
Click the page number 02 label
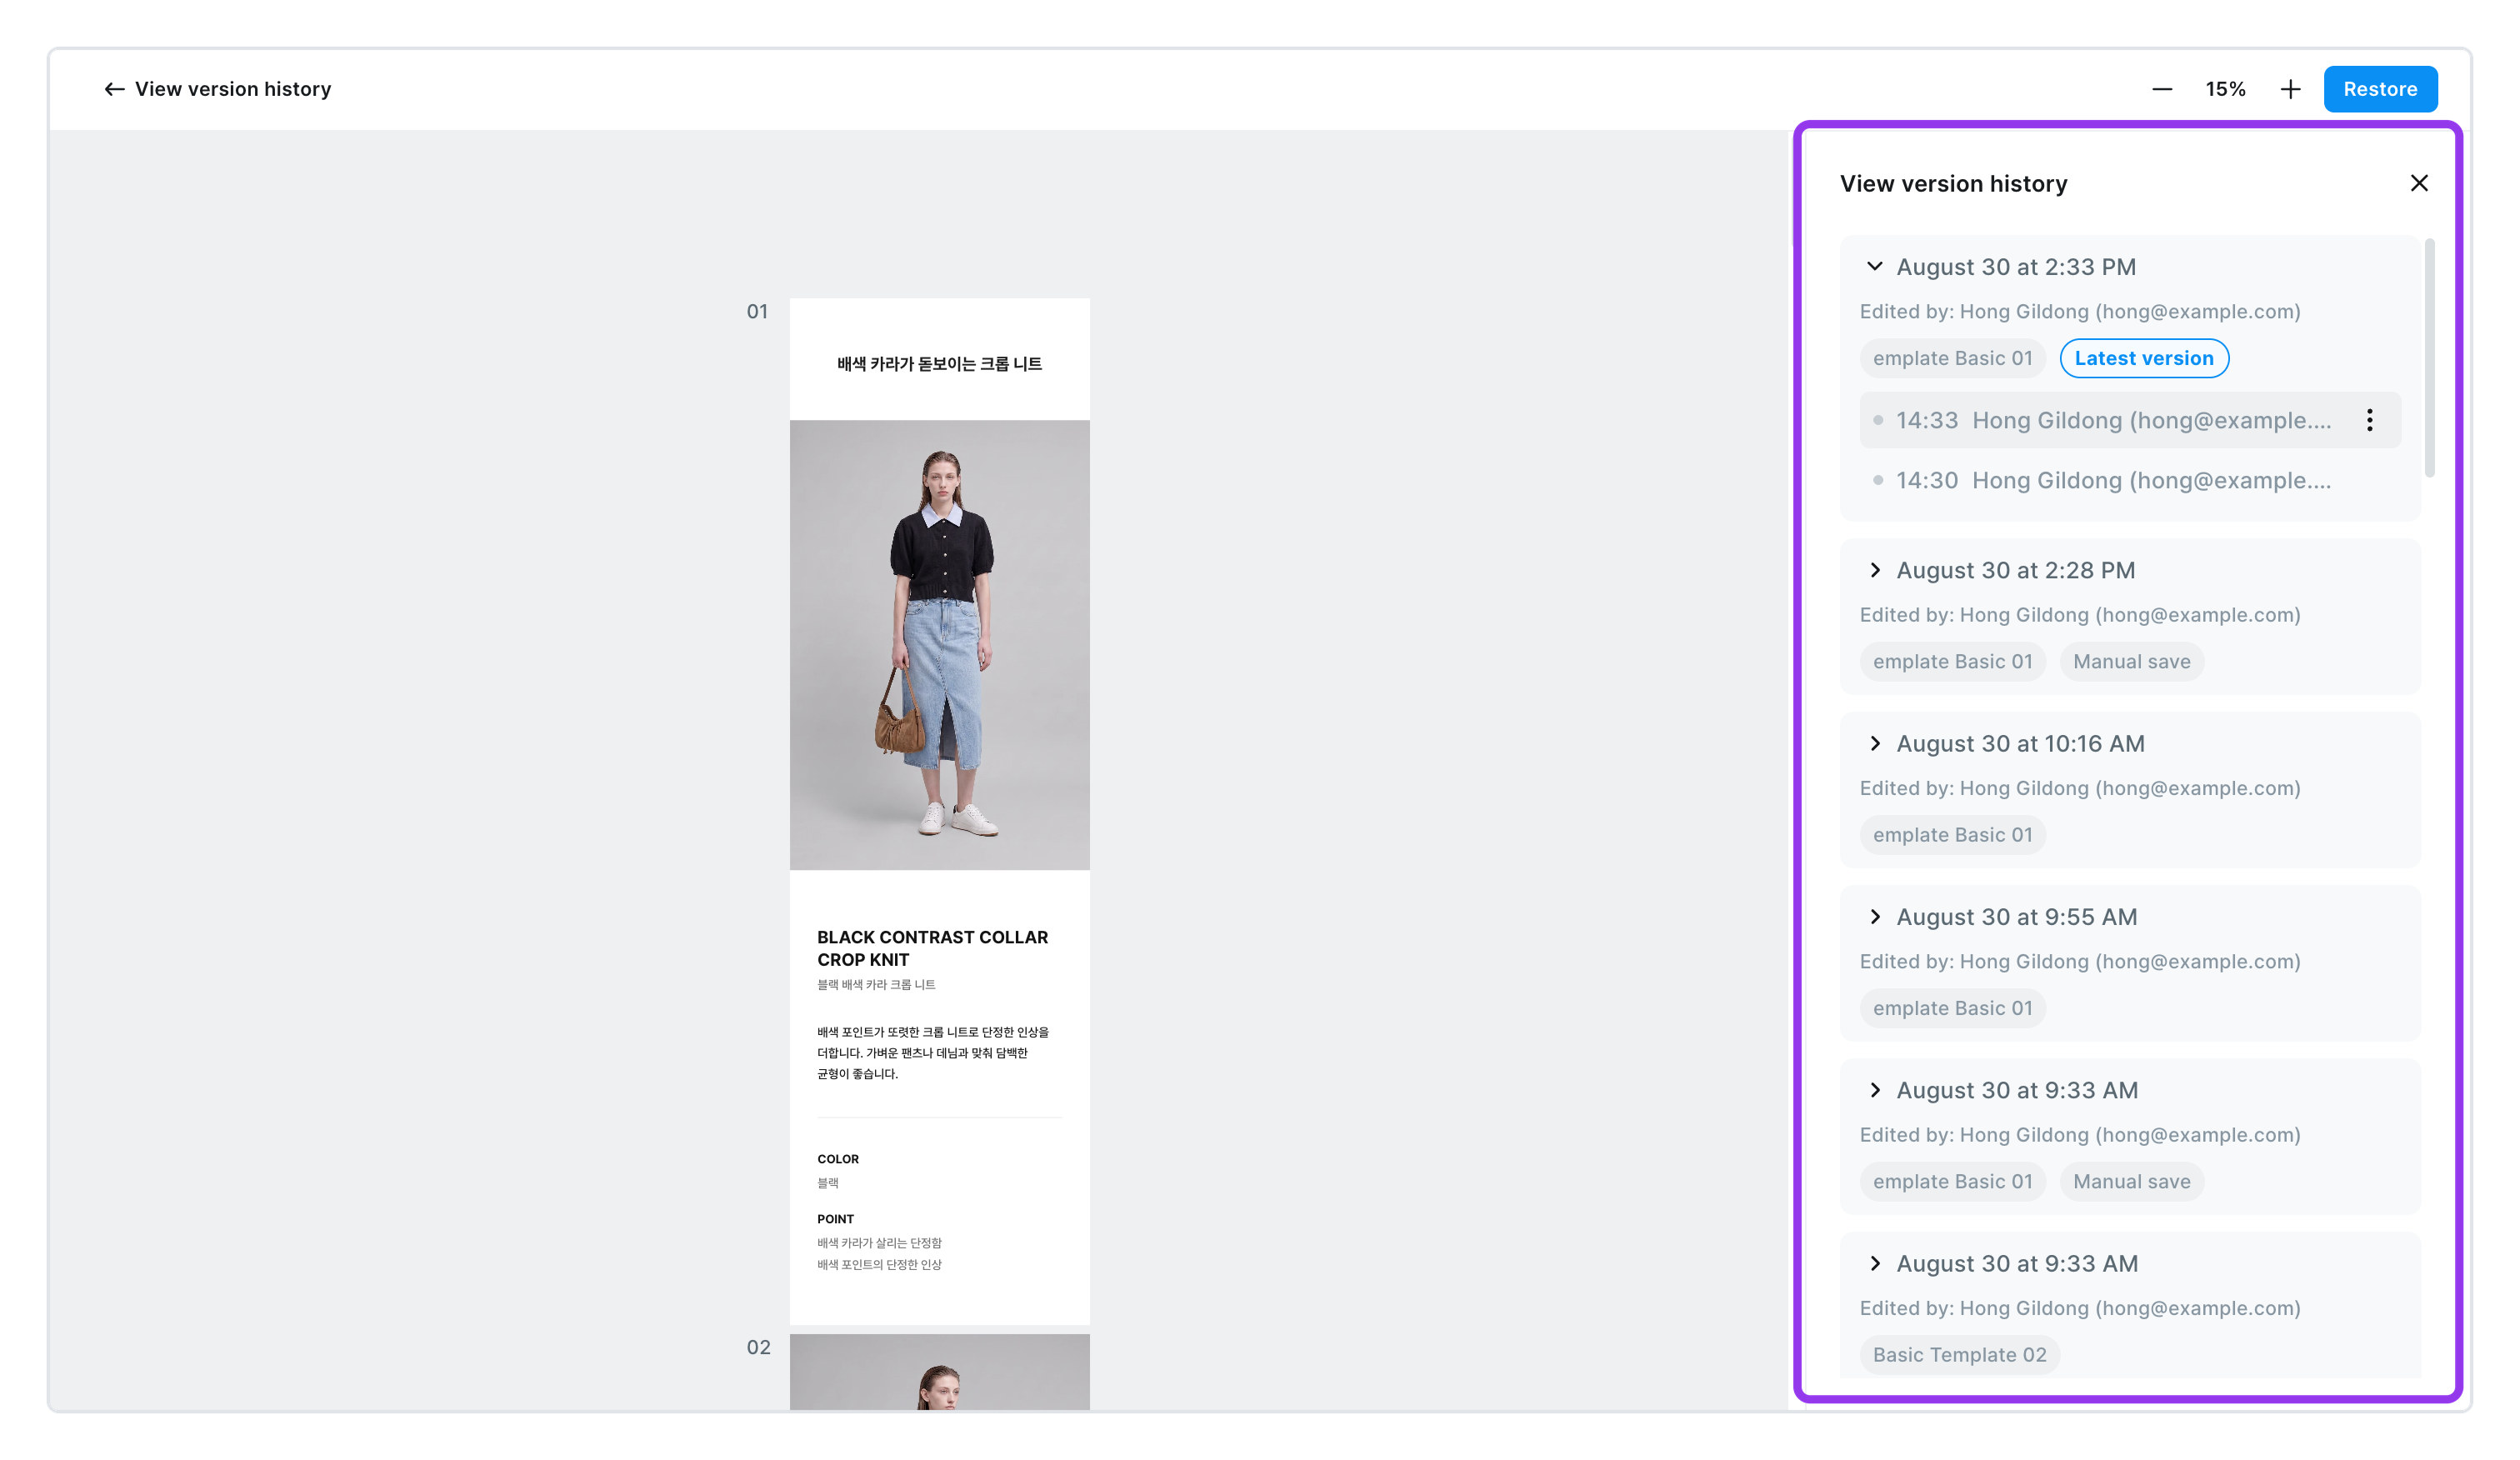click(x=758, y=1347)
